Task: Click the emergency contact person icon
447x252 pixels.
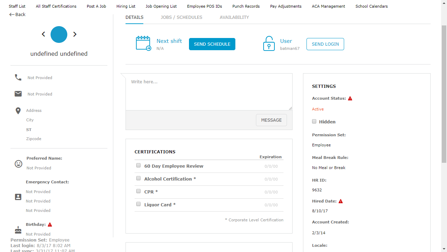Action: click(18, 197)
